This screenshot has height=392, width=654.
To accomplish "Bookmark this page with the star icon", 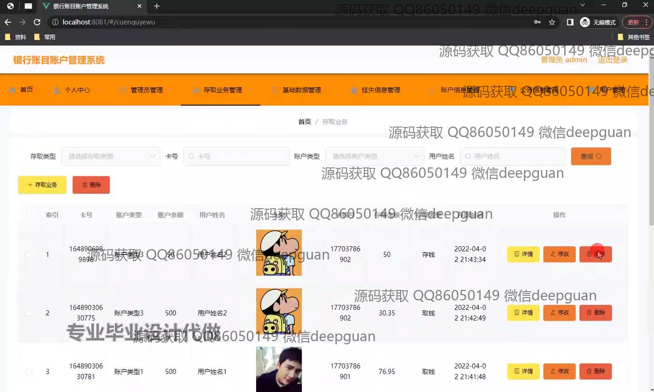I will pyautogui.click(x=552, y=22).
